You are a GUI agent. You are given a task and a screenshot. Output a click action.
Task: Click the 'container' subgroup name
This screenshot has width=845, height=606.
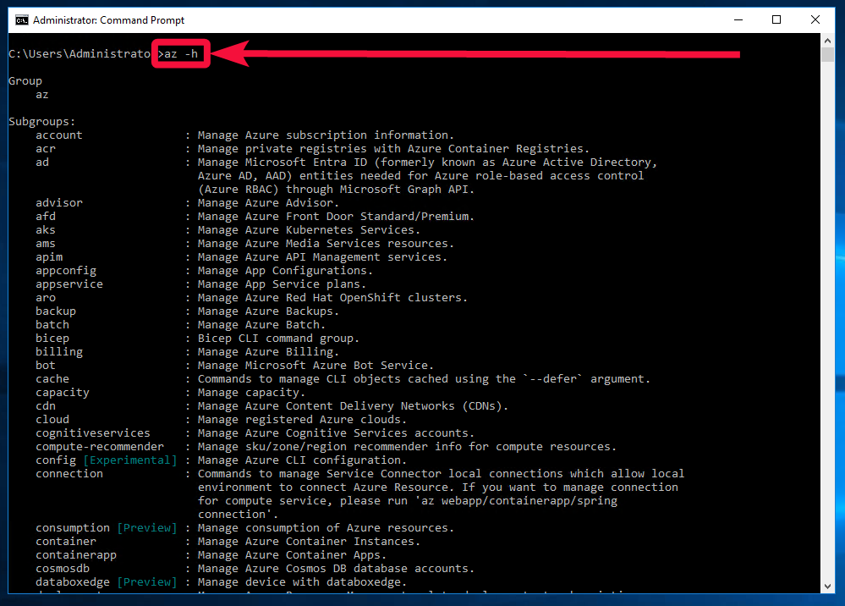pos(66,542)
